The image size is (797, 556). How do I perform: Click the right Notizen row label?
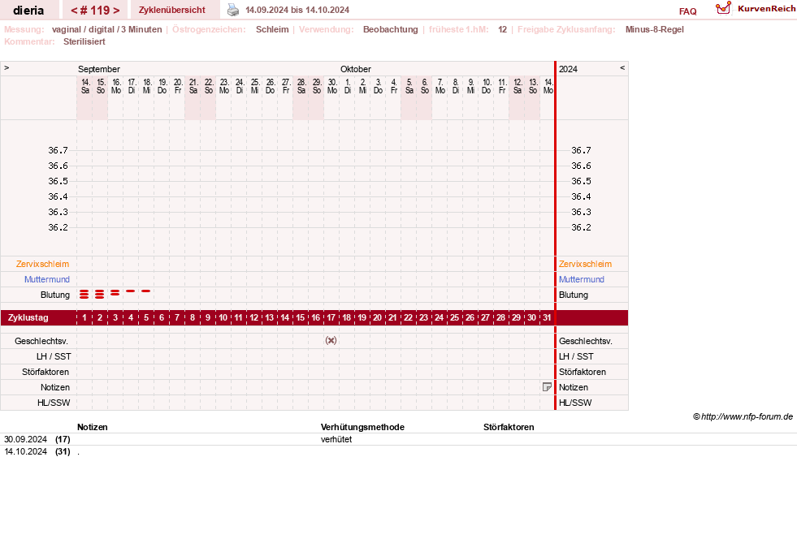click(574, 387)
